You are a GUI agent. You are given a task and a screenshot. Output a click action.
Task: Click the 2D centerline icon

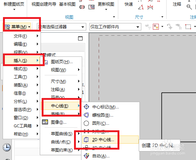86,140
